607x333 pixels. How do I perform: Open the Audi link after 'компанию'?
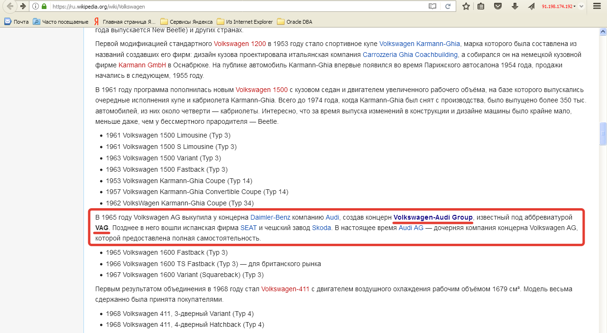pyautogui.click(x=332, y=217)
